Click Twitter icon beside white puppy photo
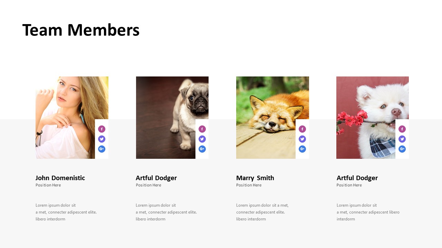Viewport: 442px width, 248px height. (402, 139)
